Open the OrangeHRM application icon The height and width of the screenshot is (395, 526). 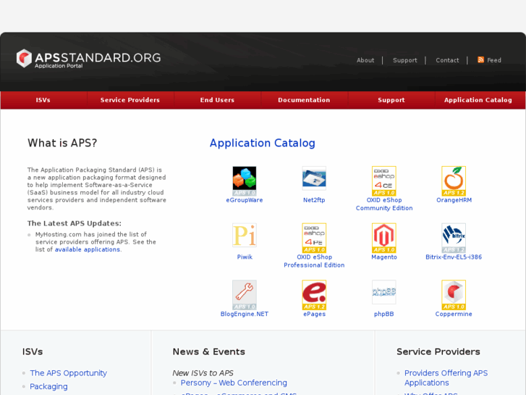pyautogui.click(x=454, y=181)
